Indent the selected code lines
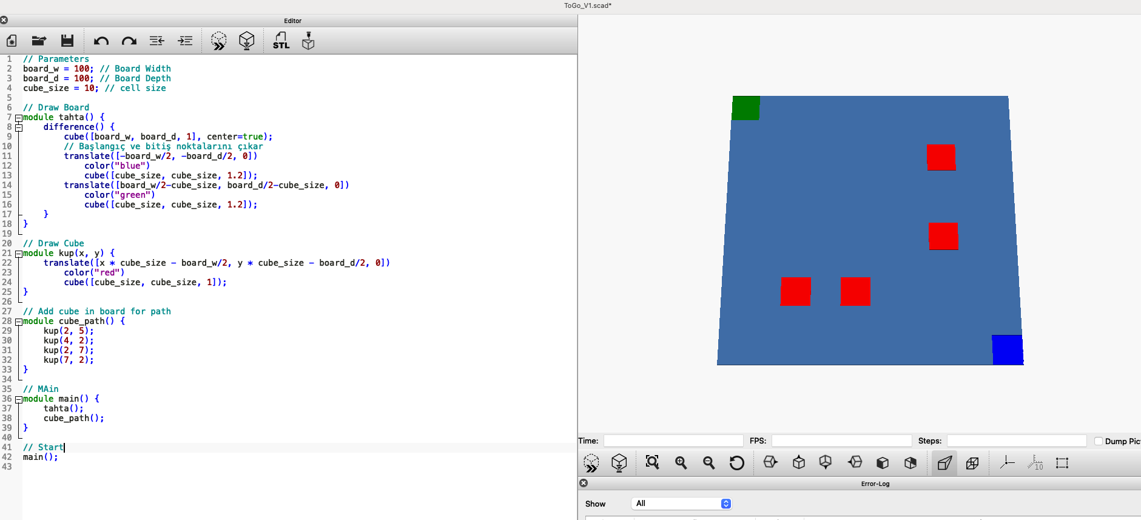1141x520 pixels. point(185,41)
